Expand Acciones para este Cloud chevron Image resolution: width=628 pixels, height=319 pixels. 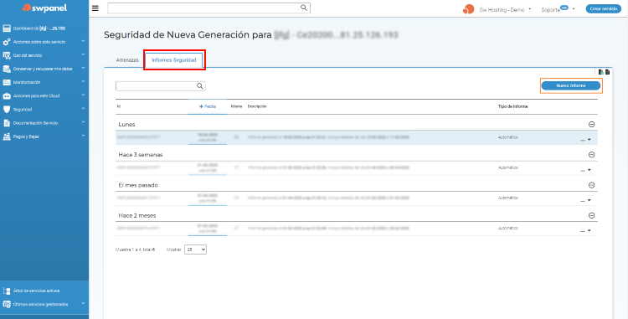click(x=83, y=95)
